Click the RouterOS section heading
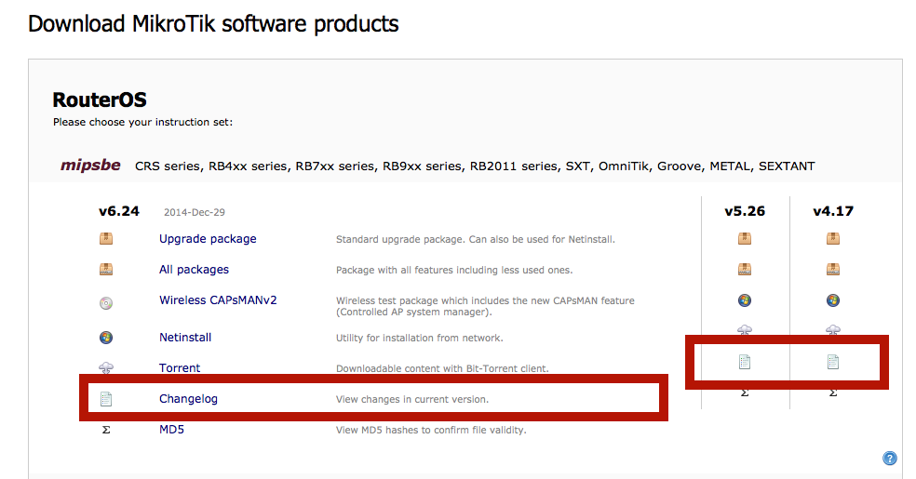Screen dimensions: 916x479 pyautogui.click(x=100, y=100)
